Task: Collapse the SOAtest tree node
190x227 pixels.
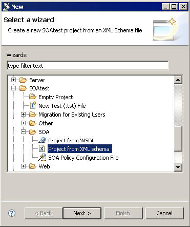Action: tap(13, 88)
